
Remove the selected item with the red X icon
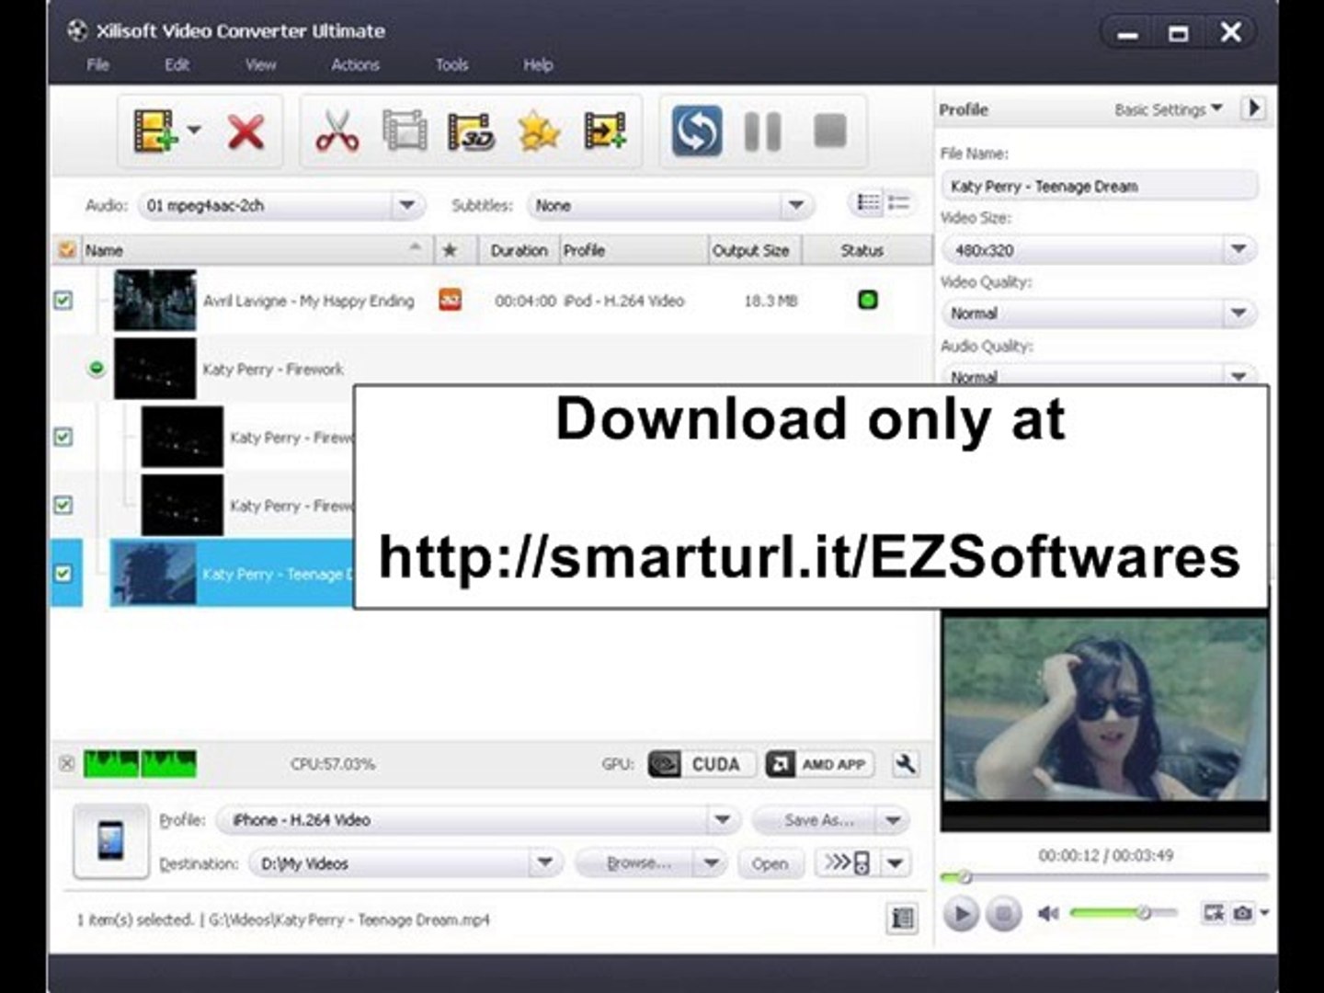tap(245, 131)
